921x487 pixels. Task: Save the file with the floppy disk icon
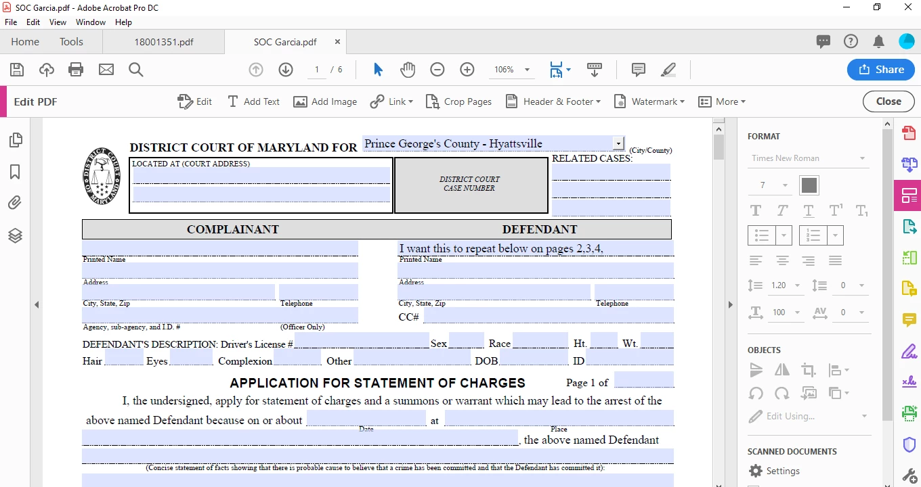pyautogui.click(x=17, y=70)
